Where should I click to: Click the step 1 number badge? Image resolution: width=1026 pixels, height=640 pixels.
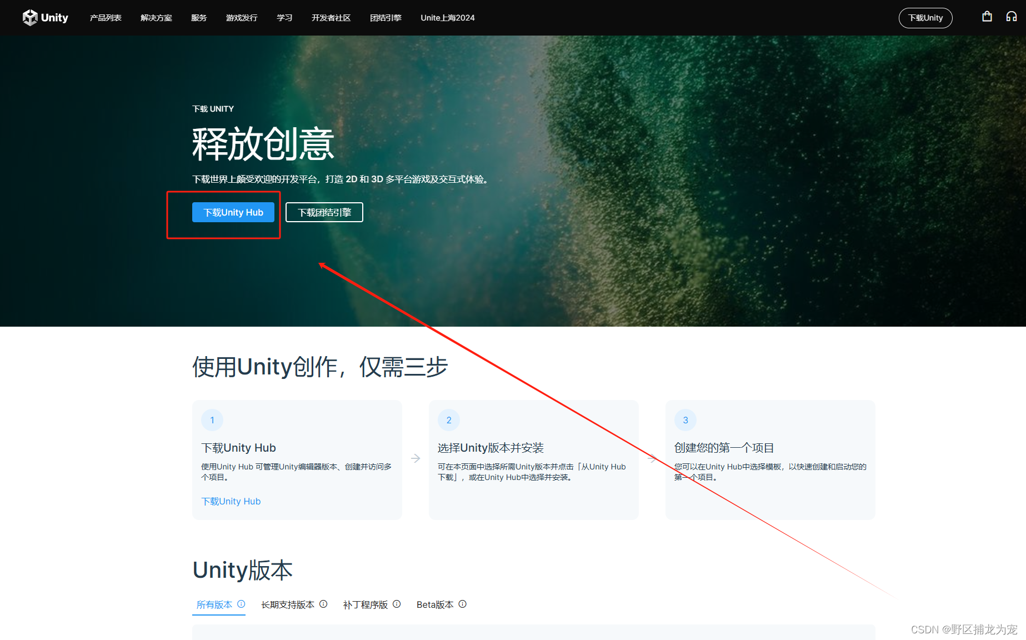(x=212, y=420)
